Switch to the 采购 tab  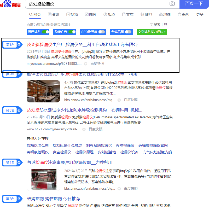click(x=183, y=14)
